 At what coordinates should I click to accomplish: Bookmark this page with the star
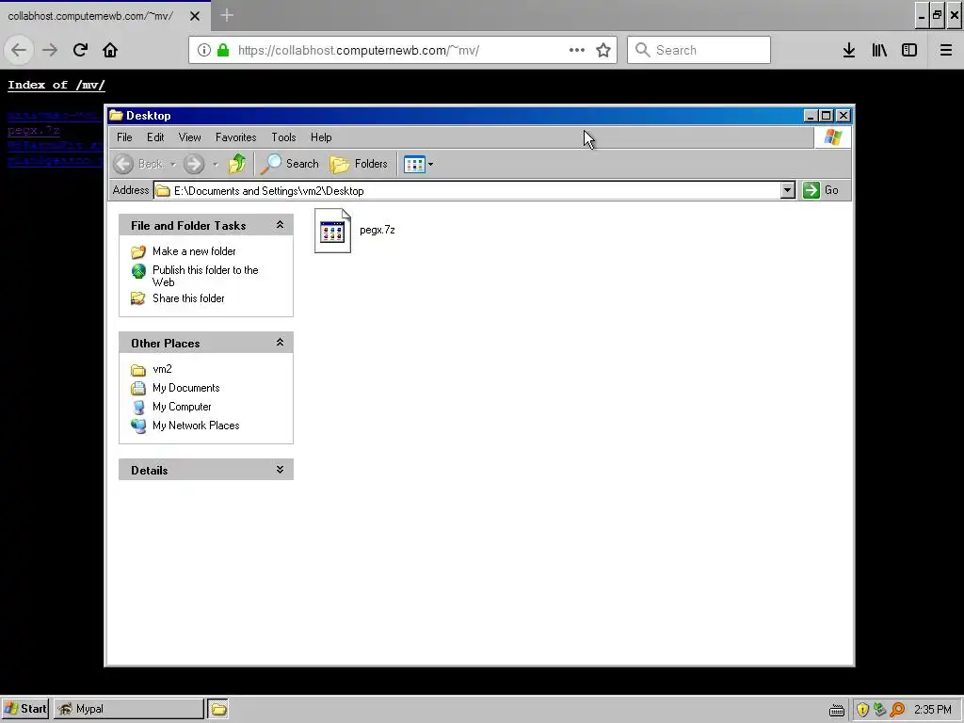coord(603,50)
